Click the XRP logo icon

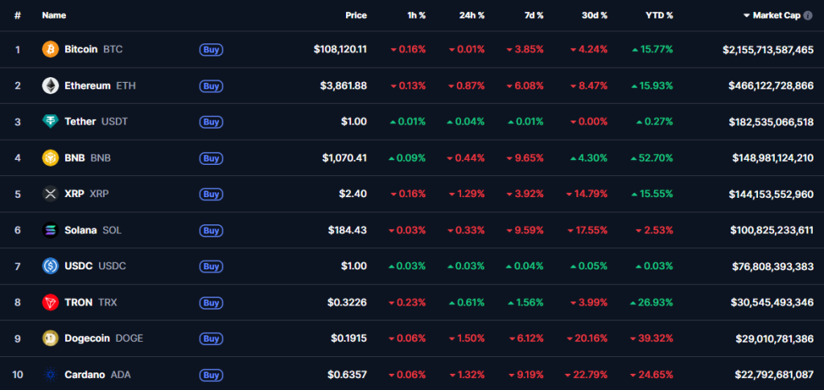click(x=50, y=194)
